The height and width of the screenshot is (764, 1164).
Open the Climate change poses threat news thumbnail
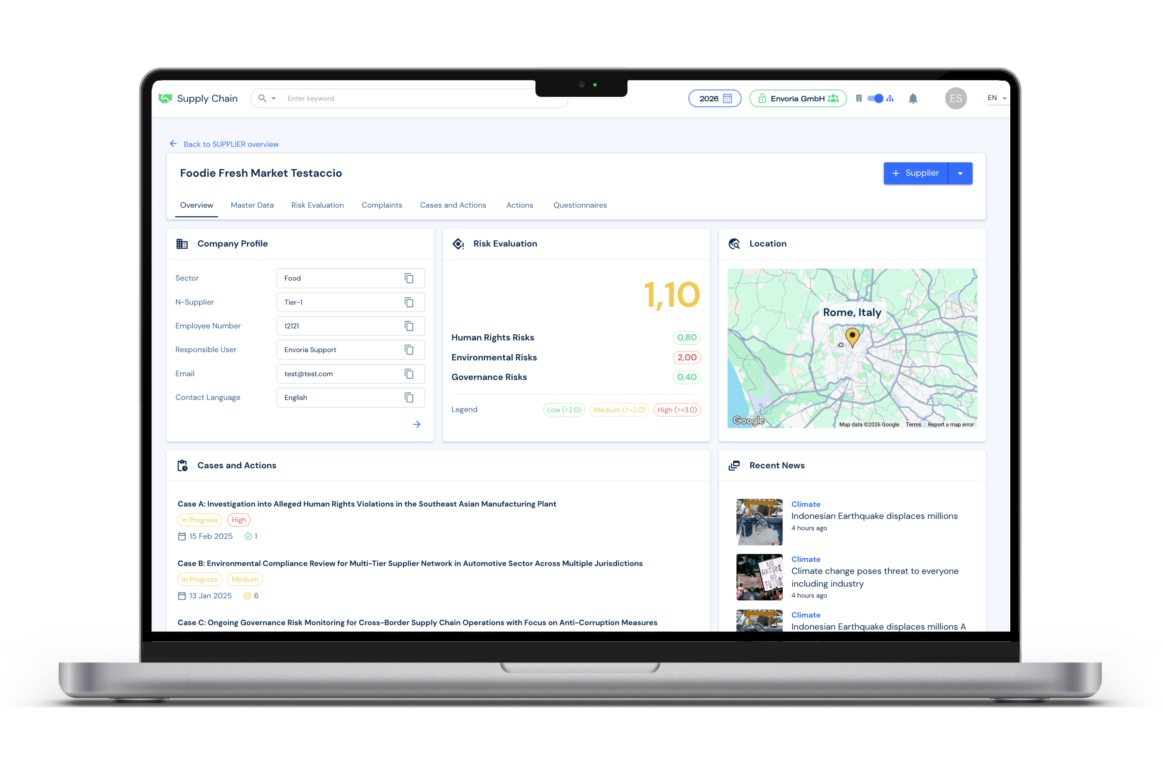point(759,577)
